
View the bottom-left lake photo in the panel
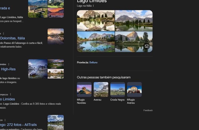tap(96, 42)
